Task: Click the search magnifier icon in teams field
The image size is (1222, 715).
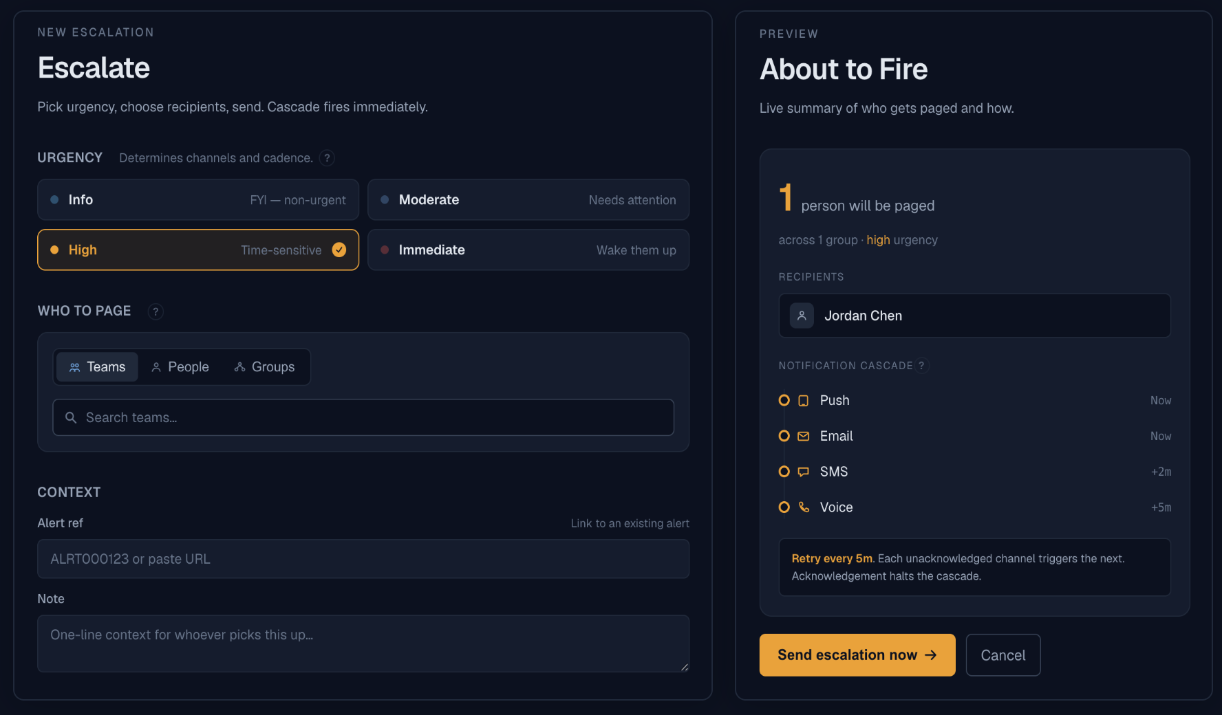Action: tap(70, 417)
